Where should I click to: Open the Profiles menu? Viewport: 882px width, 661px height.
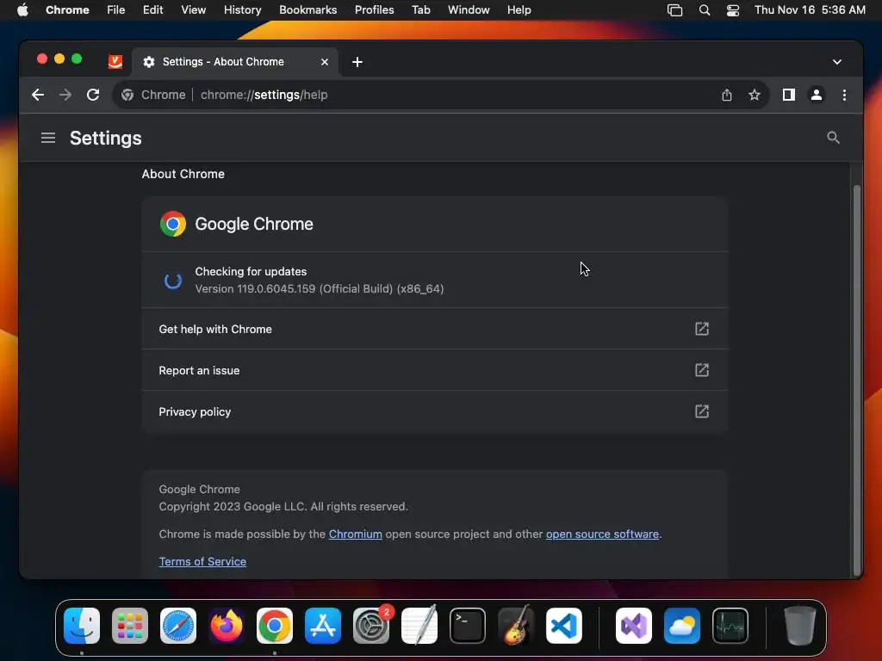point(374,10)
